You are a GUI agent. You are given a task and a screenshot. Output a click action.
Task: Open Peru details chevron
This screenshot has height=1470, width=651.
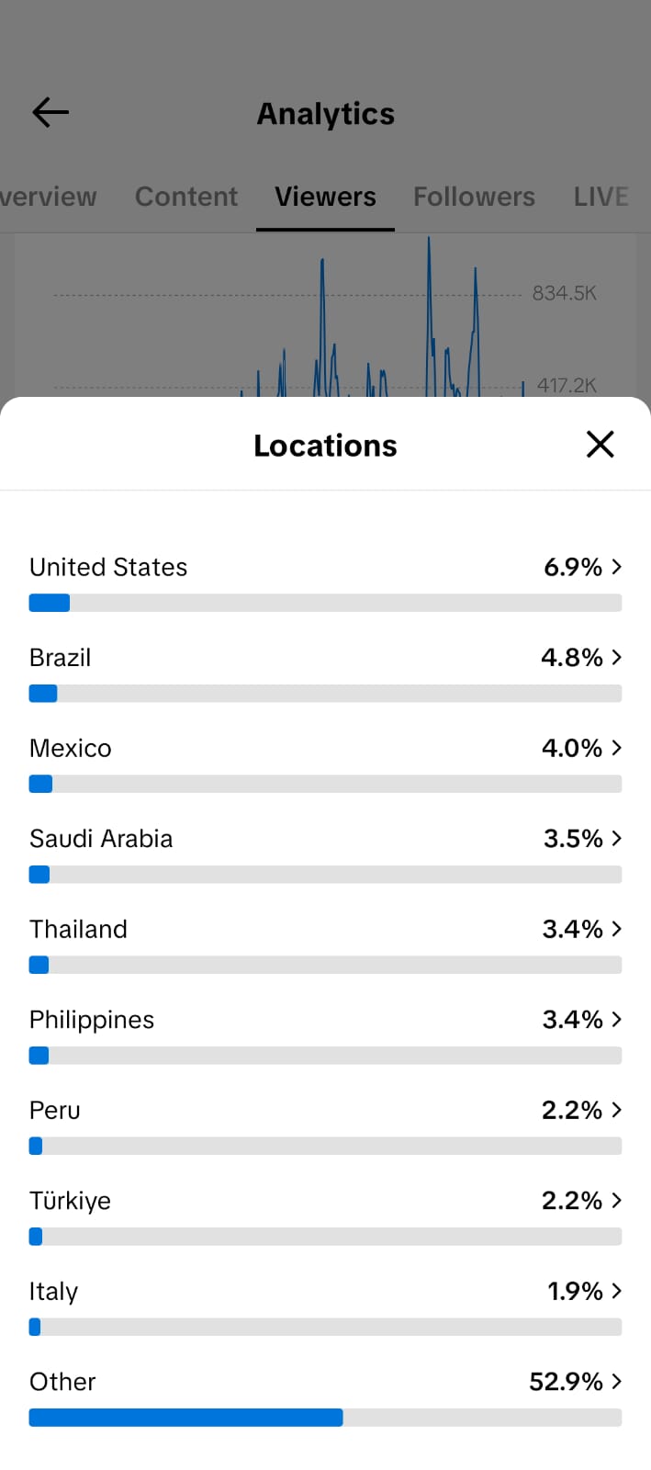pos(617,1110)
